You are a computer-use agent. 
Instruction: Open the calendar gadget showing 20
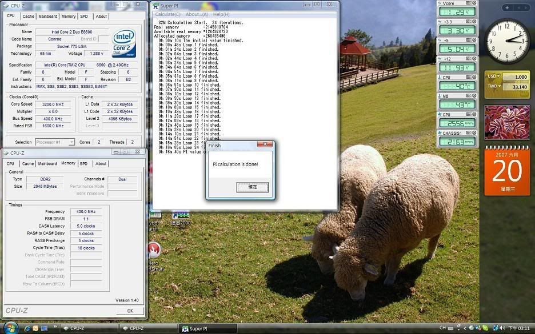[x=507, y=171]
